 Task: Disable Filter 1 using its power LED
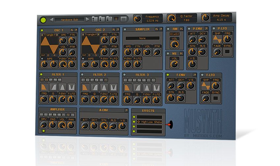click(x=41, y=74)
